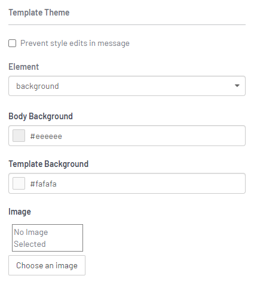Viewport: 254px width, 282px height.
Task: Focus the Body Background input's empty right area
Action: [x=154, y=135]
